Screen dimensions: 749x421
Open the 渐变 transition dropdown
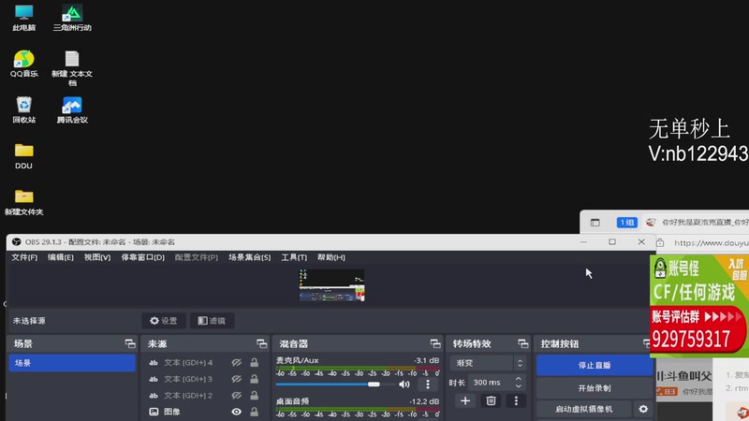(x=487, y=363)
